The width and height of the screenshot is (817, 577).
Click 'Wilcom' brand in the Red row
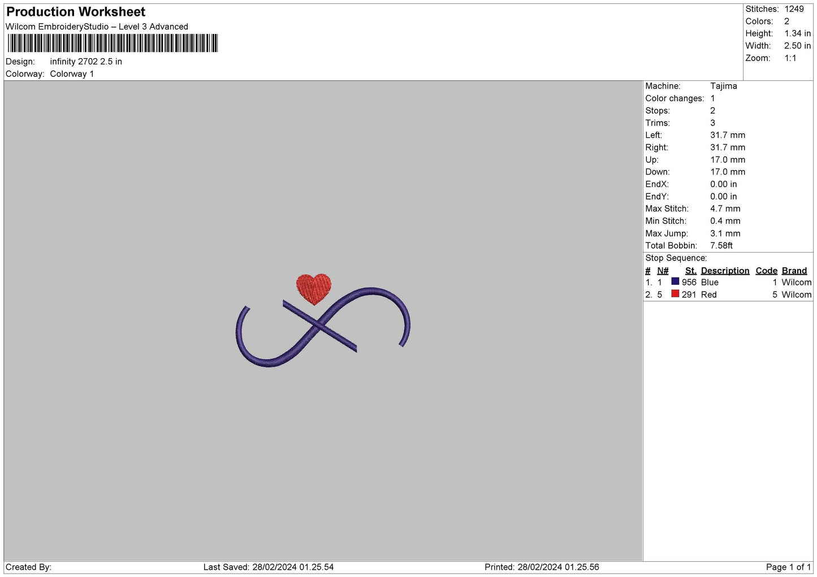pyautogui.click(x=796, y=295)
